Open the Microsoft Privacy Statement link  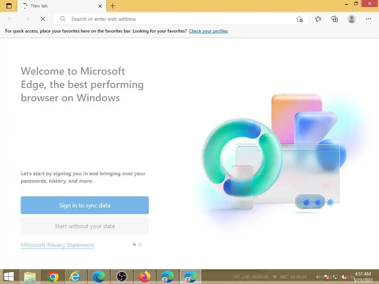click(57, 245)
